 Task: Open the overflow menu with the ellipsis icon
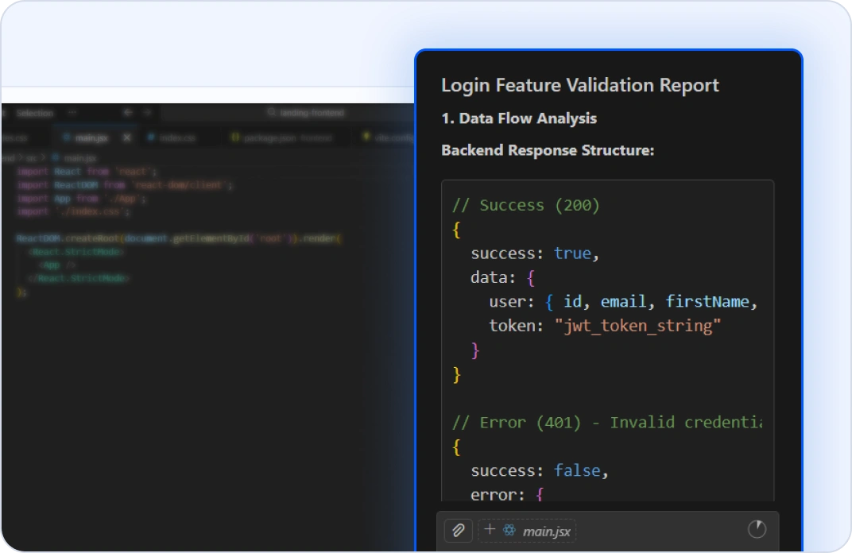[x=71, y=113]
